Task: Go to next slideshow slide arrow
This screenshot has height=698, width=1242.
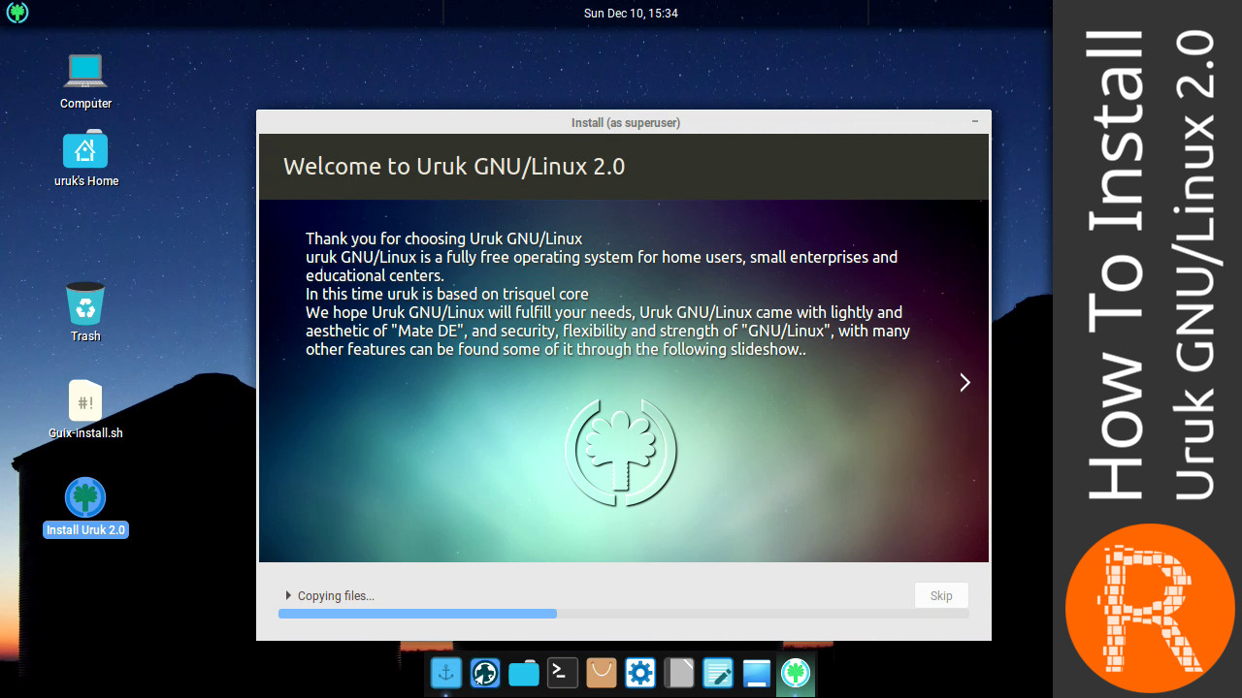Action: tap(964, 383)
